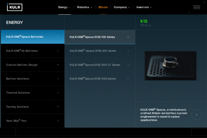Screen dimensions: 207x138
Task: Expand Thermal Solutions section
Action: [58, 93]
